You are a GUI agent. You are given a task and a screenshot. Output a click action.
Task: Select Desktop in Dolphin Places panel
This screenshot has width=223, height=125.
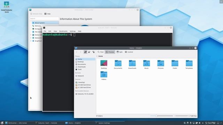pos(85,62)
